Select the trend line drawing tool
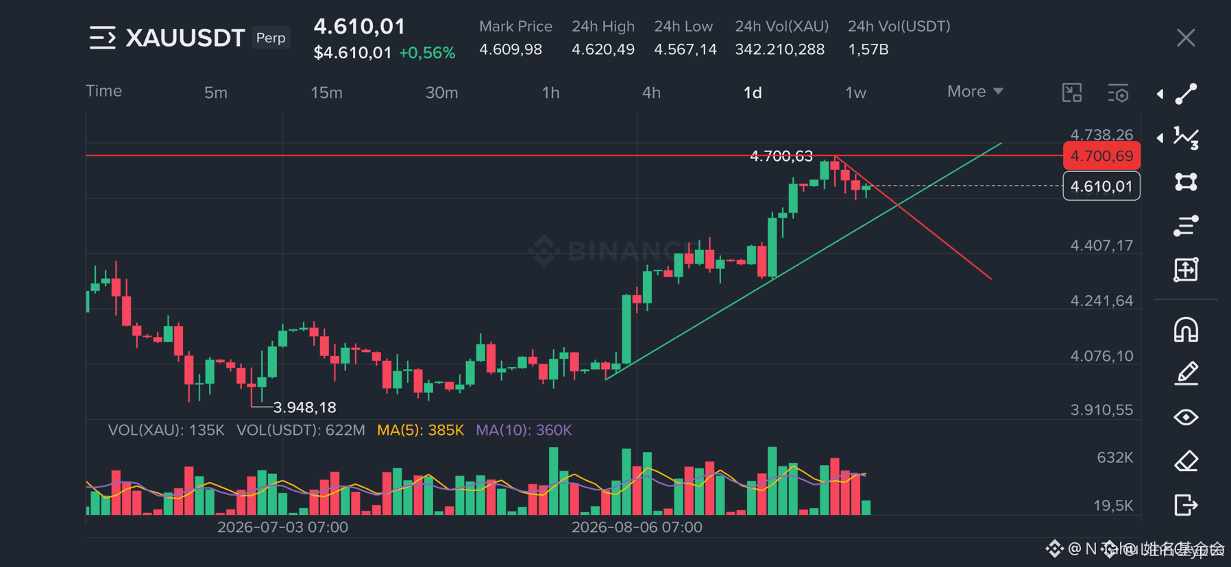The height and width of the screenshot is (567, 1231). coord(1186,94)
